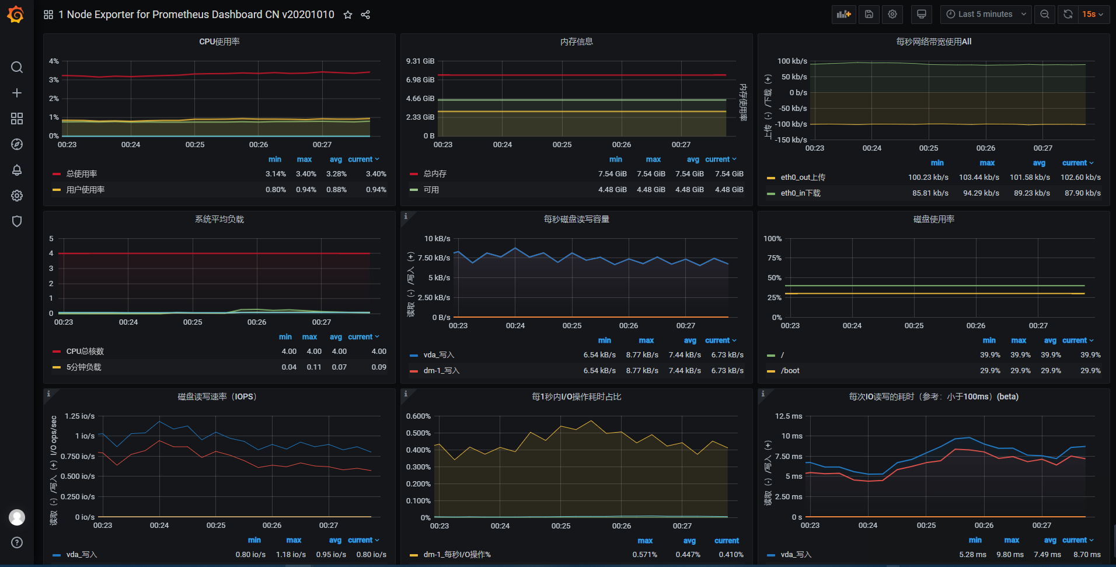Sort 内存信息 legend by current
Image resolution: width=1116 pixels, height=567 pixels.
tap(721, 159)
